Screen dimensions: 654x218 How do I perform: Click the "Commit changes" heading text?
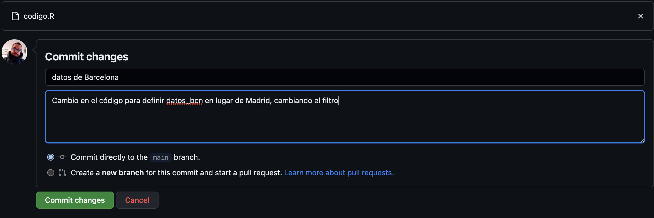(87, 57)
